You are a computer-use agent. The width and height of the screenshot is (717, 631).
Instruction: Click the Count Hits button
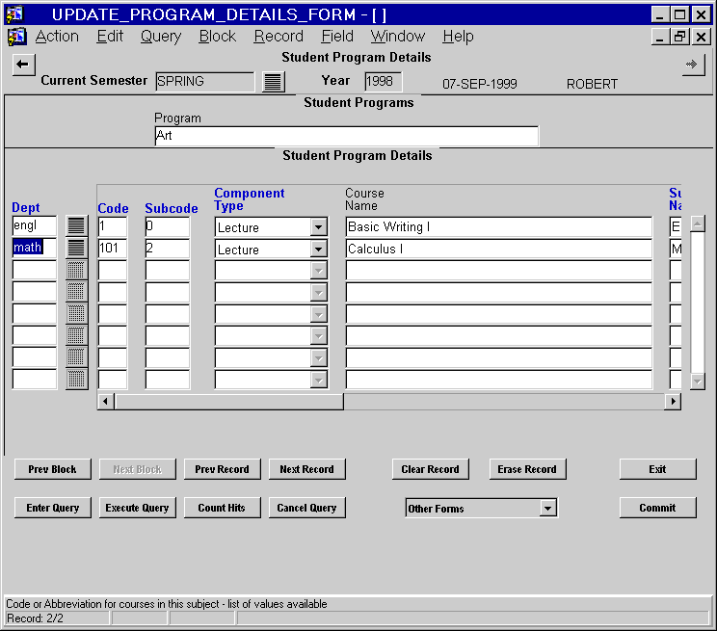(x=223, y=508)
